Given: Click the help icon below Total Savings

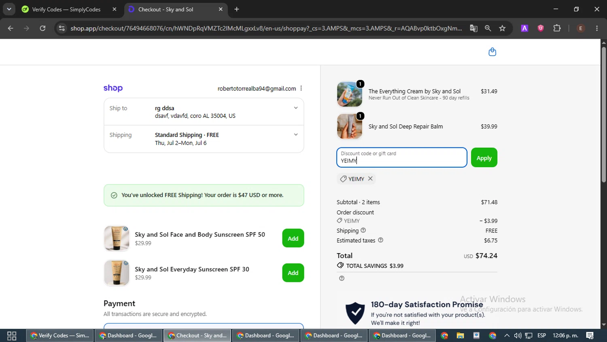Looking at the screenshot, I should [342, 278].
